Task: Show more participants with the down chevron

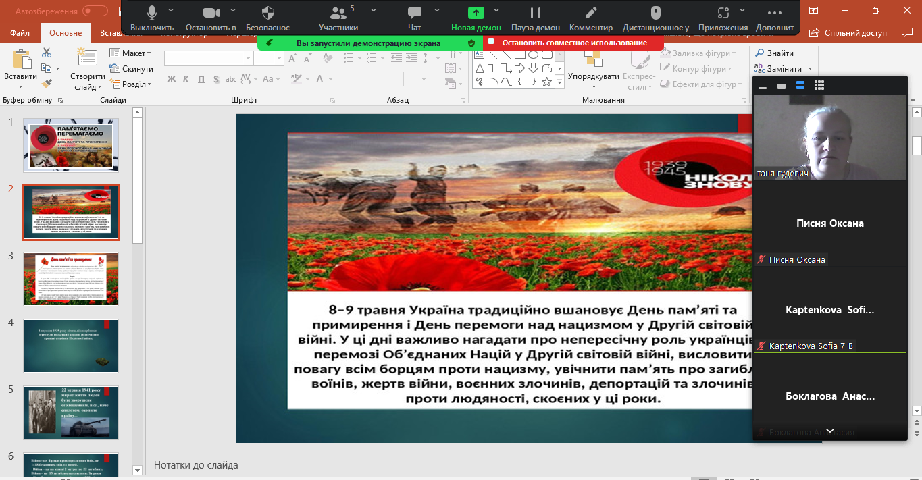Action: (x=830, y=431)
